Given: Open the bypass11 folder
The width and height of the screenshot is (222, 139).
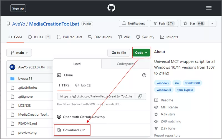Looking at the screenshot, I should [x=25, y=78].
